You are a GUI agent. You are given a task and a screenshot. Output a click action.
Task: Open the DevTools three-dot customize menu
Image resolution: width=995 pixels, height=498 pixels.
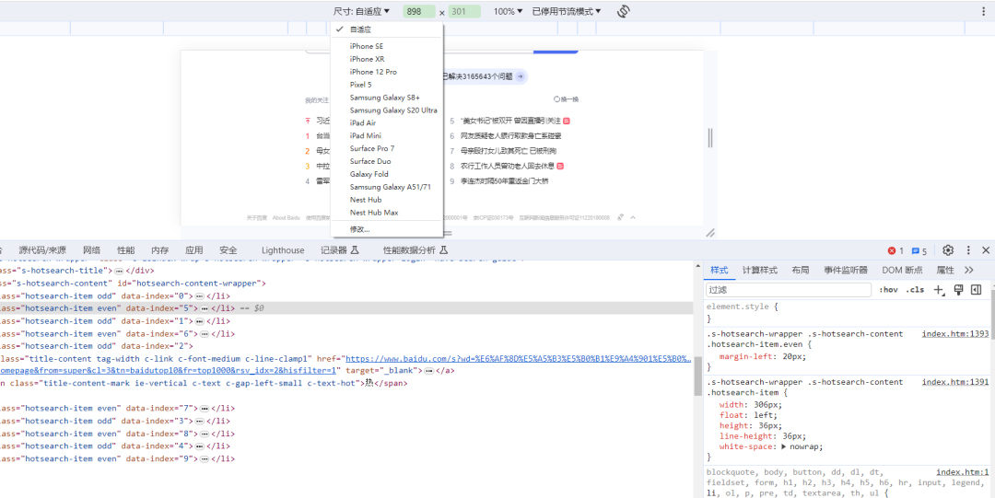pyautogui.click(x=968, y=250)
